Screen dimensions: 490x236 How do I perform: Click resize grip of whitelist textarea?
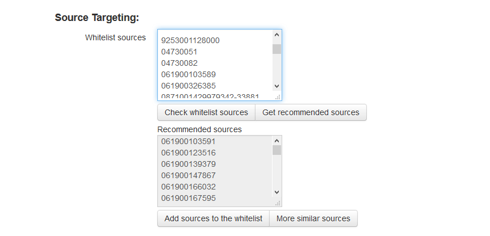click(278, 97)
